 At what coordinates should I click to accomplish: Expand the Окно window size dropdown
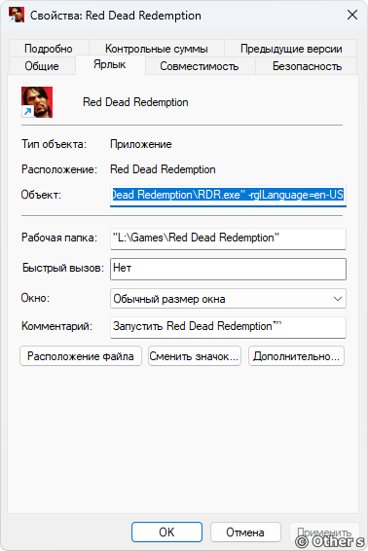click(x=228, y=299)
